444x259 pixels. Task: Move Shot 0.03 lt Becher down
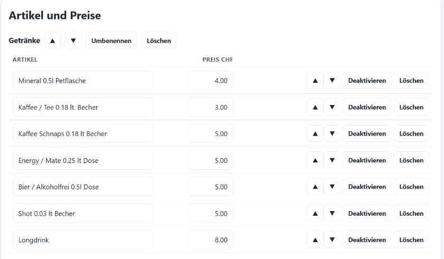point(332,213)
